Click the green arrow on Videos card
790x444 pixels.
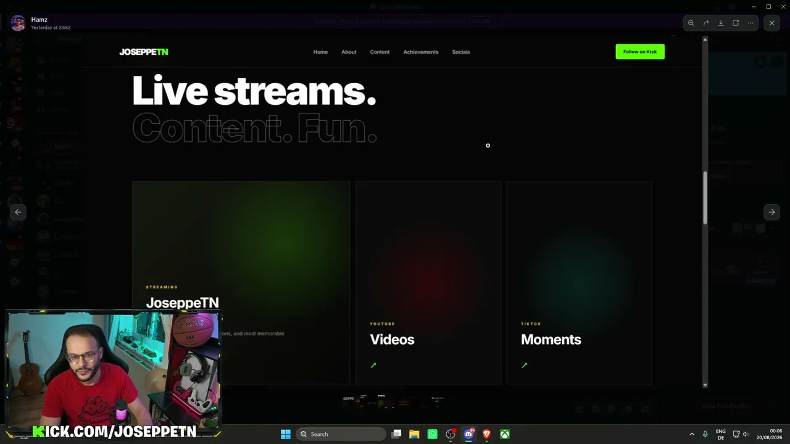pyautogui.click(x=373, y=366)
